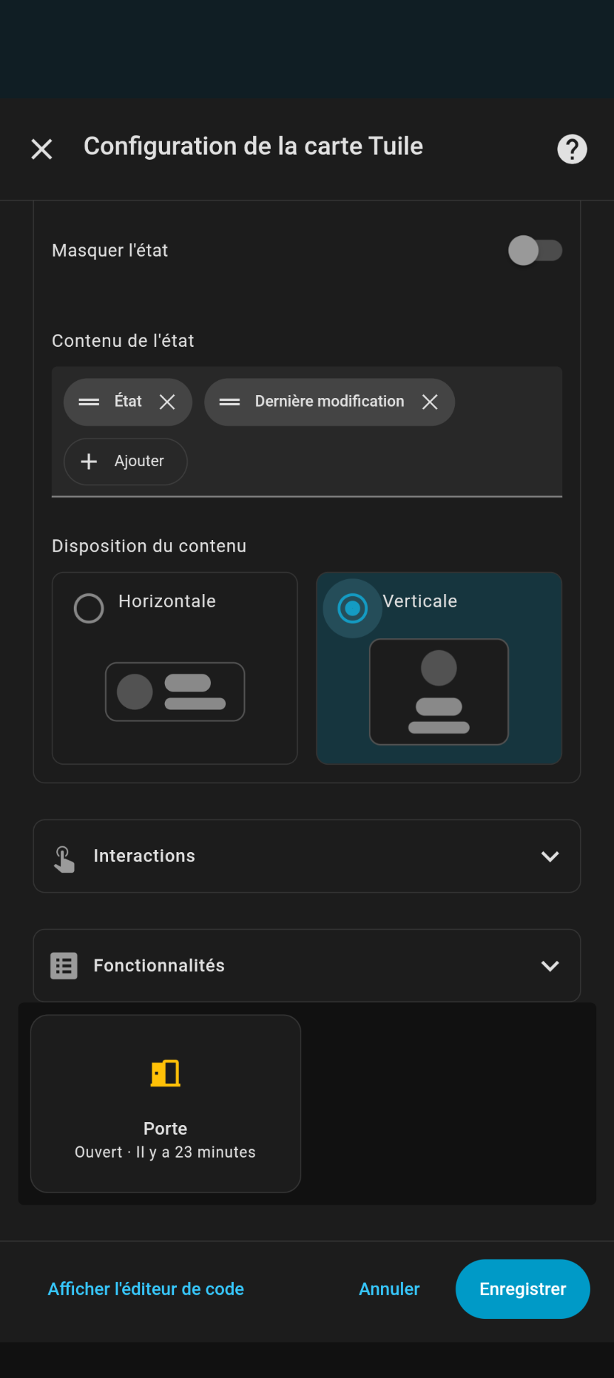The width and height of the screenshot is (614, 1378).
Task: Expand the Fonctionnalités section chevron
Action: point(550,966)
